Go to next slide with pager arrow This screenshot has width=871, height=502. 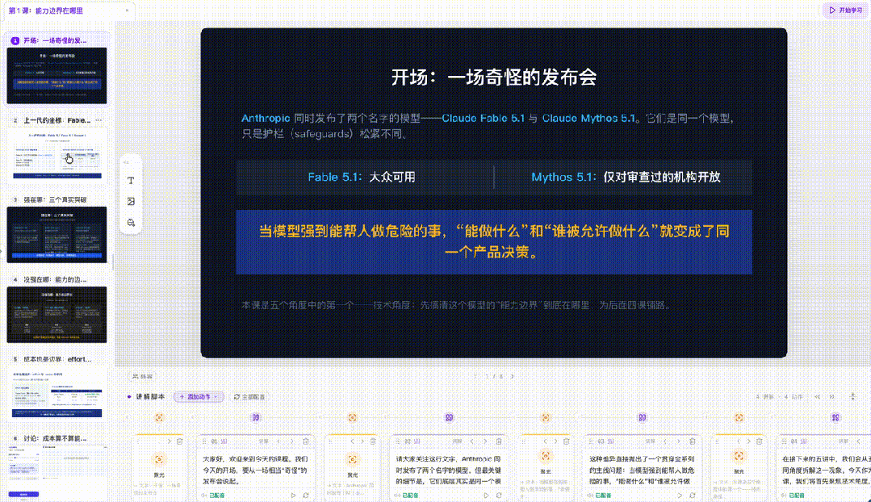pos(512,376)
